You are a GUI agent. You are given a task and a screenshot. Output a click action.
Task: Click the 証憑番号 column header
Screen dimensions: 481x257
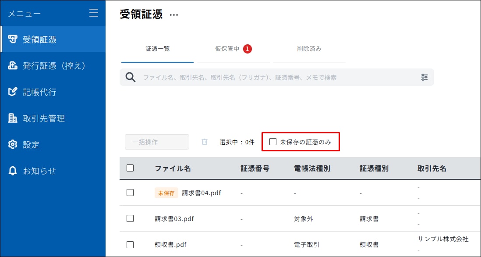tap(255, 168)
